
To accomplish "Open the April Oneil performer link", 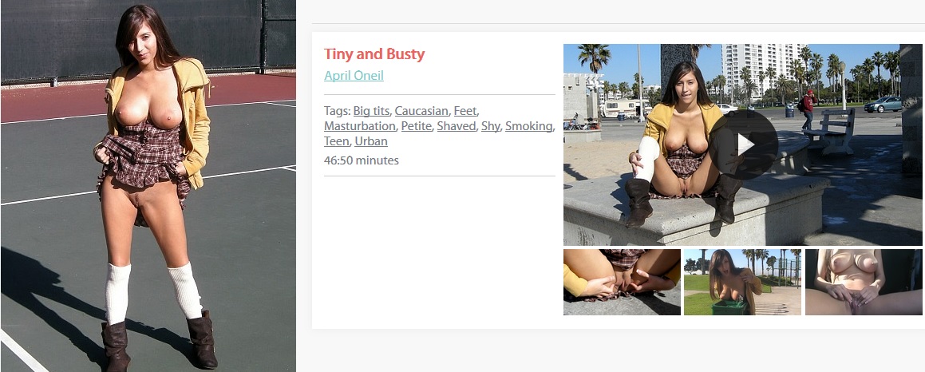I will pos(354,76).
